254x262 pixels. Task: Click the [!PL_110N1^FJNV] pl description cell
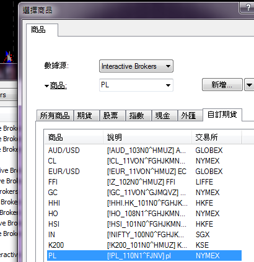click(x=139, y=256)
